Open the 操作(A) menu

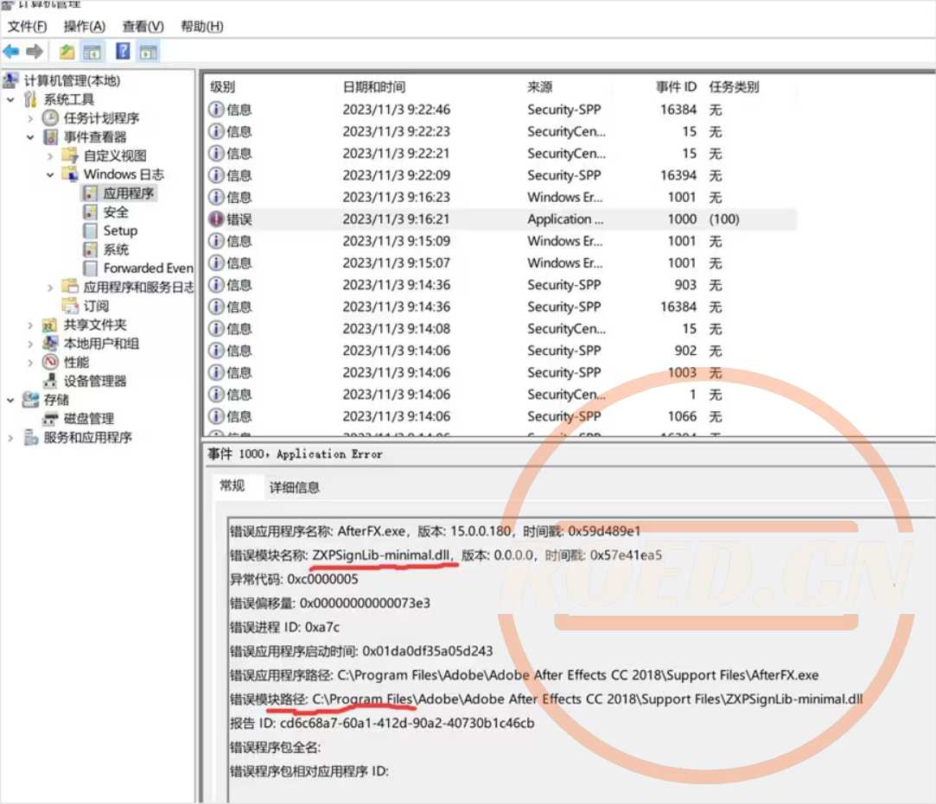point(85,27)
